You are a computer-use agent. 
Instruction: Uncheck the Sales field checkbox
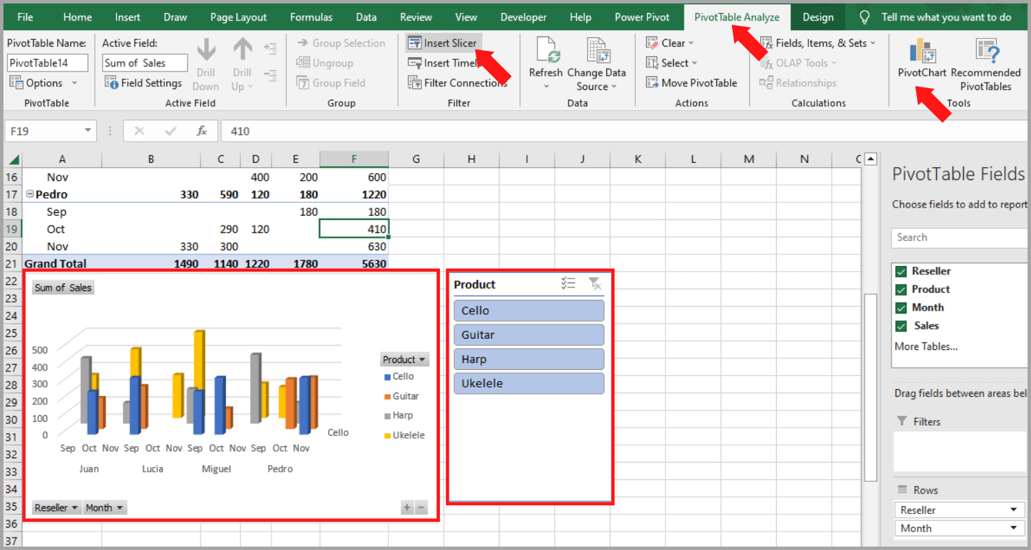[x=901, y=325]
